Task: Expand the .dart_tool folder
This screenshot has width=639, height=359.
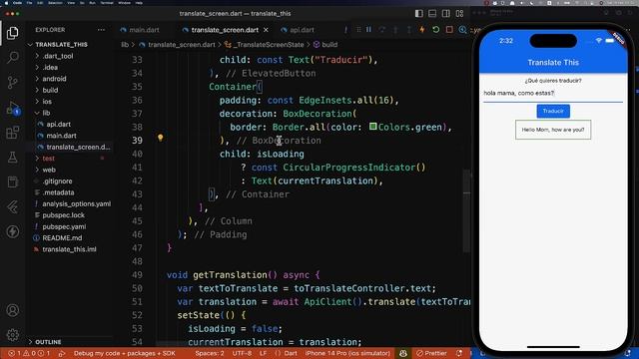Action: (x=58, y=56)
